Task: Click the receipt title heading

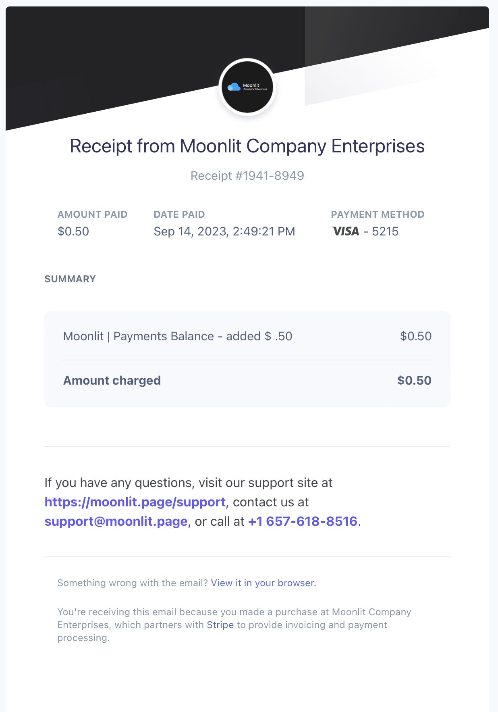Action: point(247,146)
